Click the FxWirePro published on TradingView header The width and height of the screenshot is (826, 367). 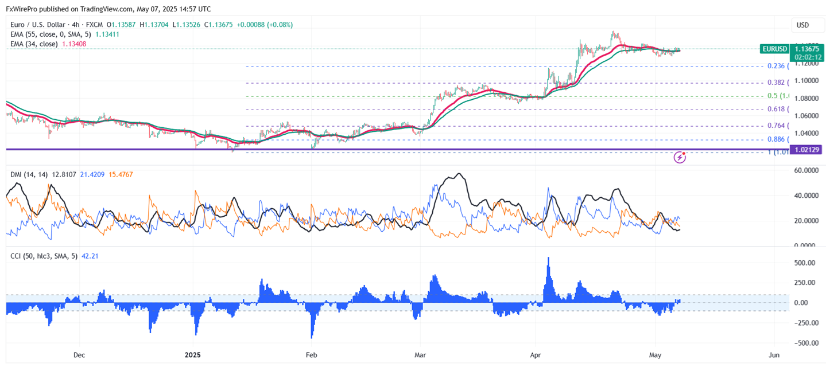pos(108,9)
